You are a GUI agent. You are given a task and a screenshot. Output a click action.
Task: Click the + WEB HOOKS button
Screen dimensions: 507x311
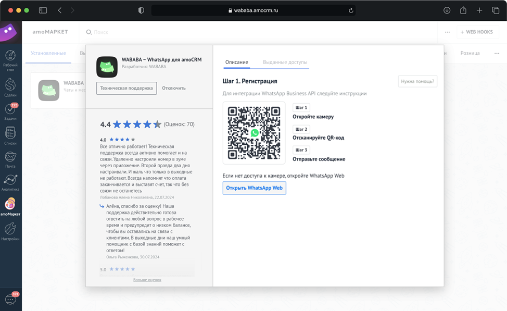pyautogui.click(x=476, y=32)
